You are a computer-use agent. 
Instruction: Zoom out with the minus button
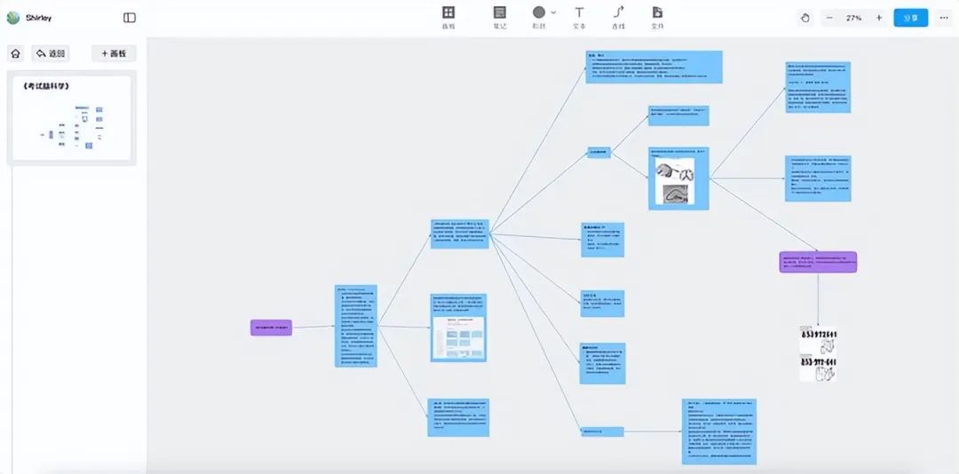[x=829, y=18]
